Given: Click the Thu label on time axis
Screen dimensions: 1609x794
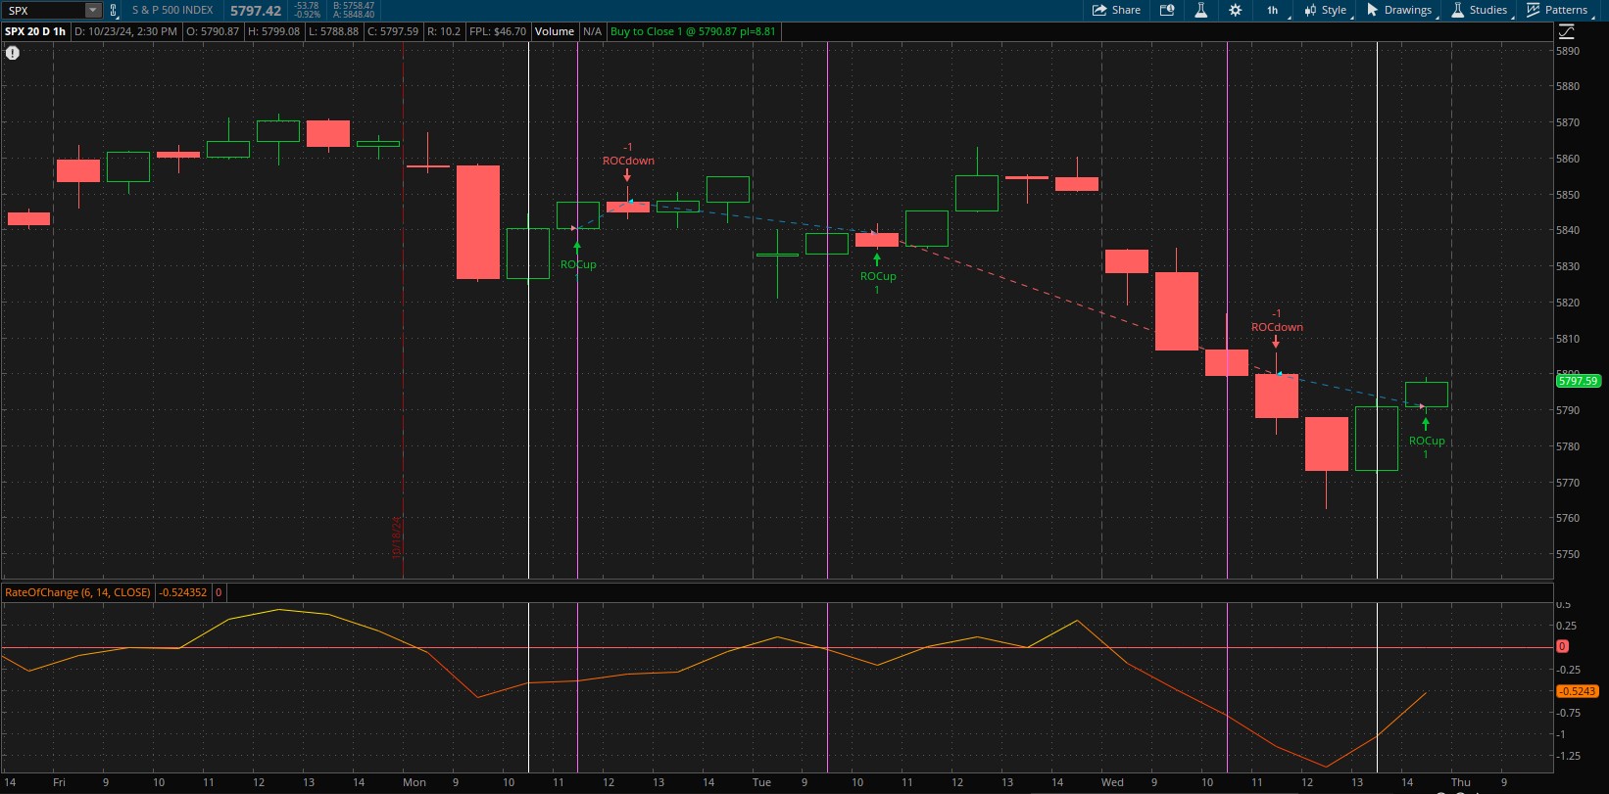Looking at the screenshot, I should coord(1460,782).
